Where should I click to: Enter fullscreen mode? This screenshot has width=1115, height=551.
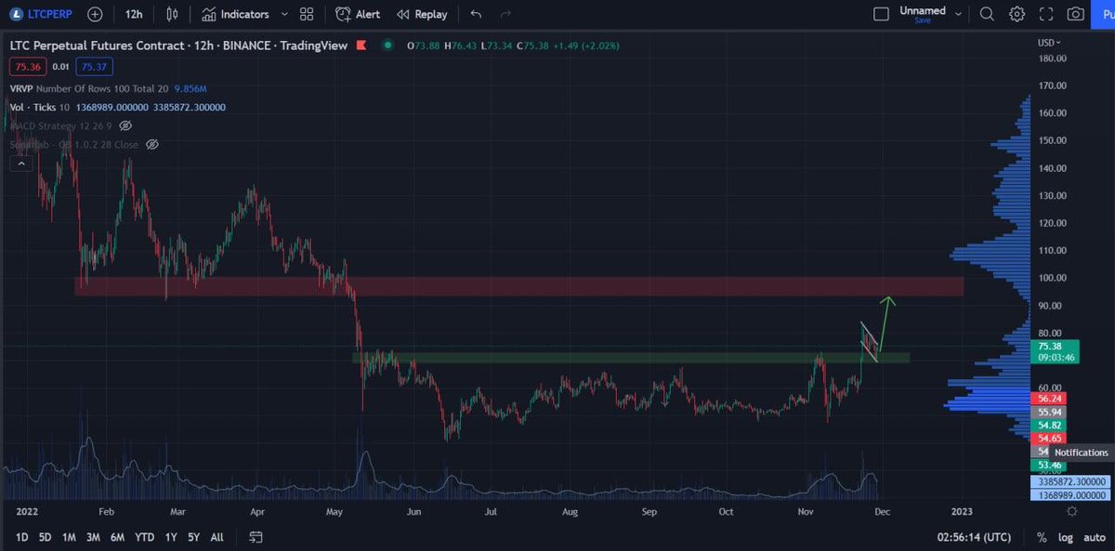coord(1046,14)
